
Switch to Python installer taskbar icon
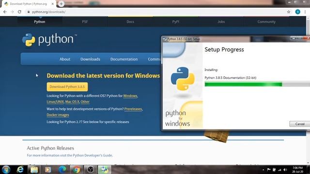tap(105, 170)
